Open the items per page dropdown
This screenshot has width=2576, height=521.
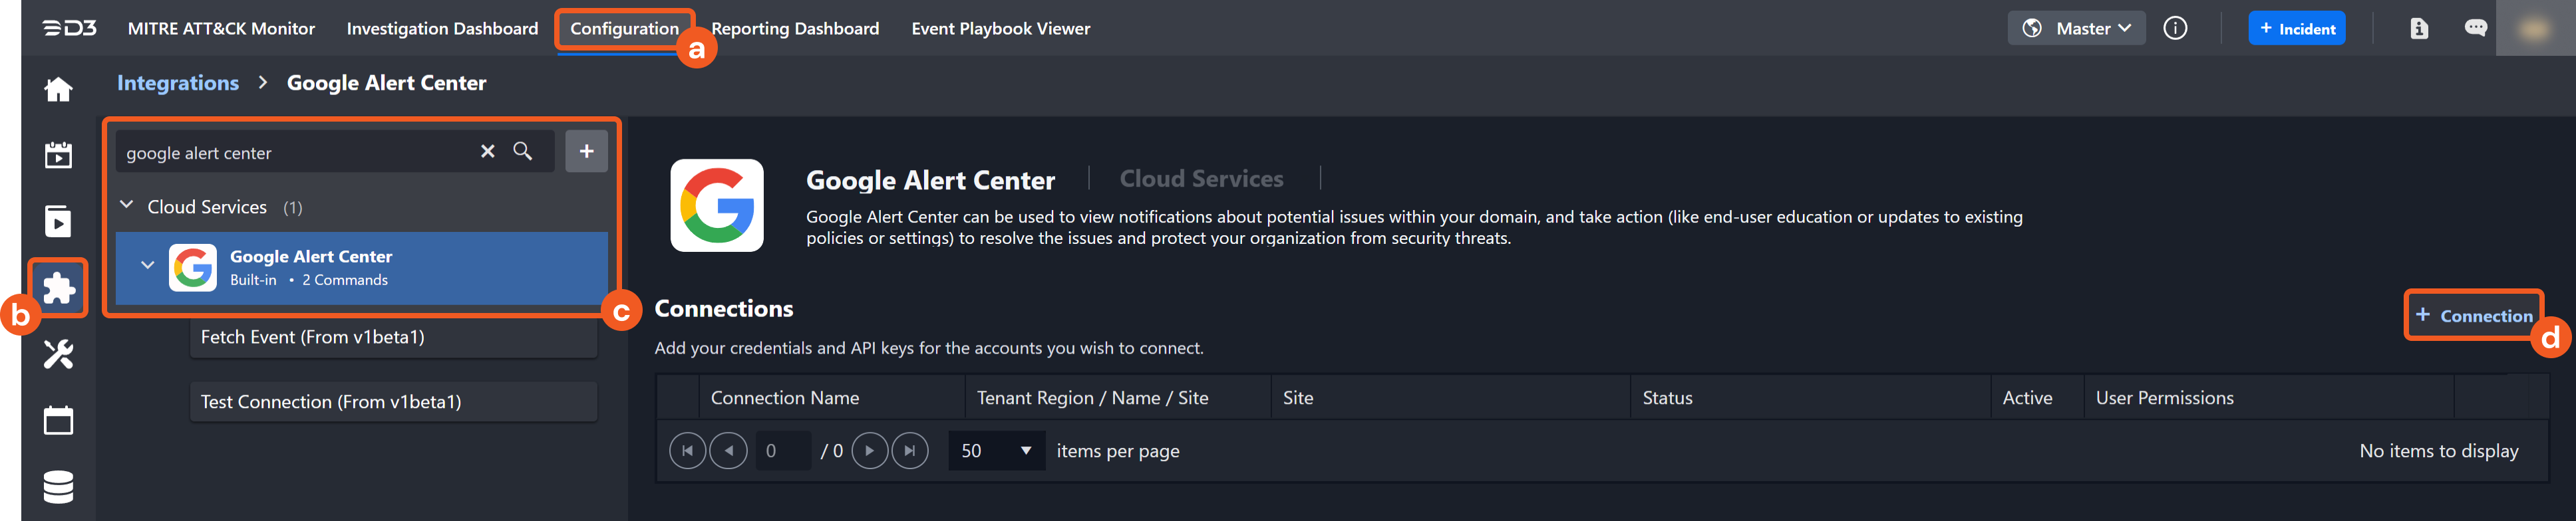tap(996, 451)
